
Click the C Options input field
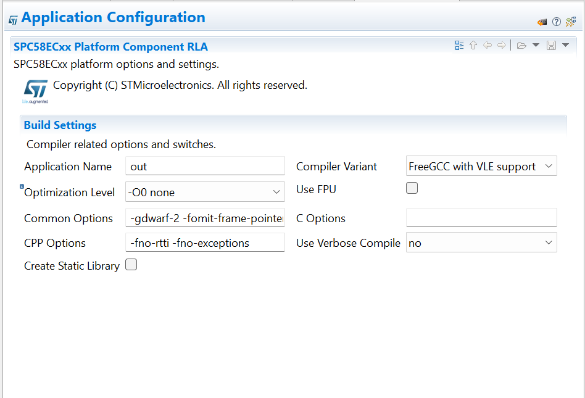(x=481, y=218)
